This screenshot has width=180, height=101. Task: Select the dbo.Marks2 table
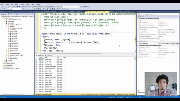pyautogui.click(x=14, y=38)
